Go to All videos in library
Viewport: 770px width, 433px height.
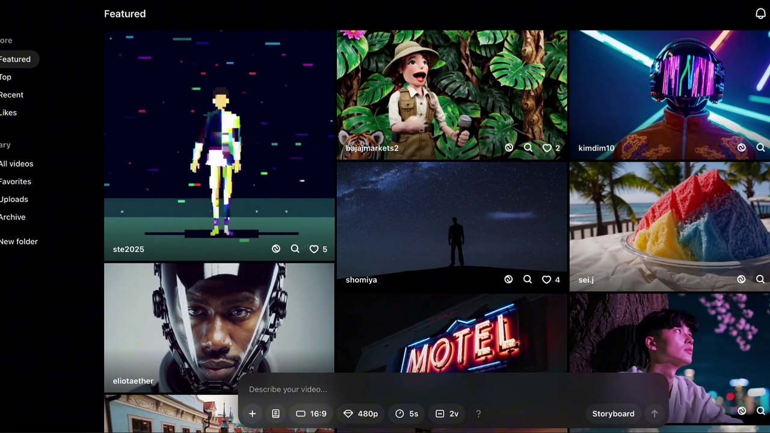point(16,164)
